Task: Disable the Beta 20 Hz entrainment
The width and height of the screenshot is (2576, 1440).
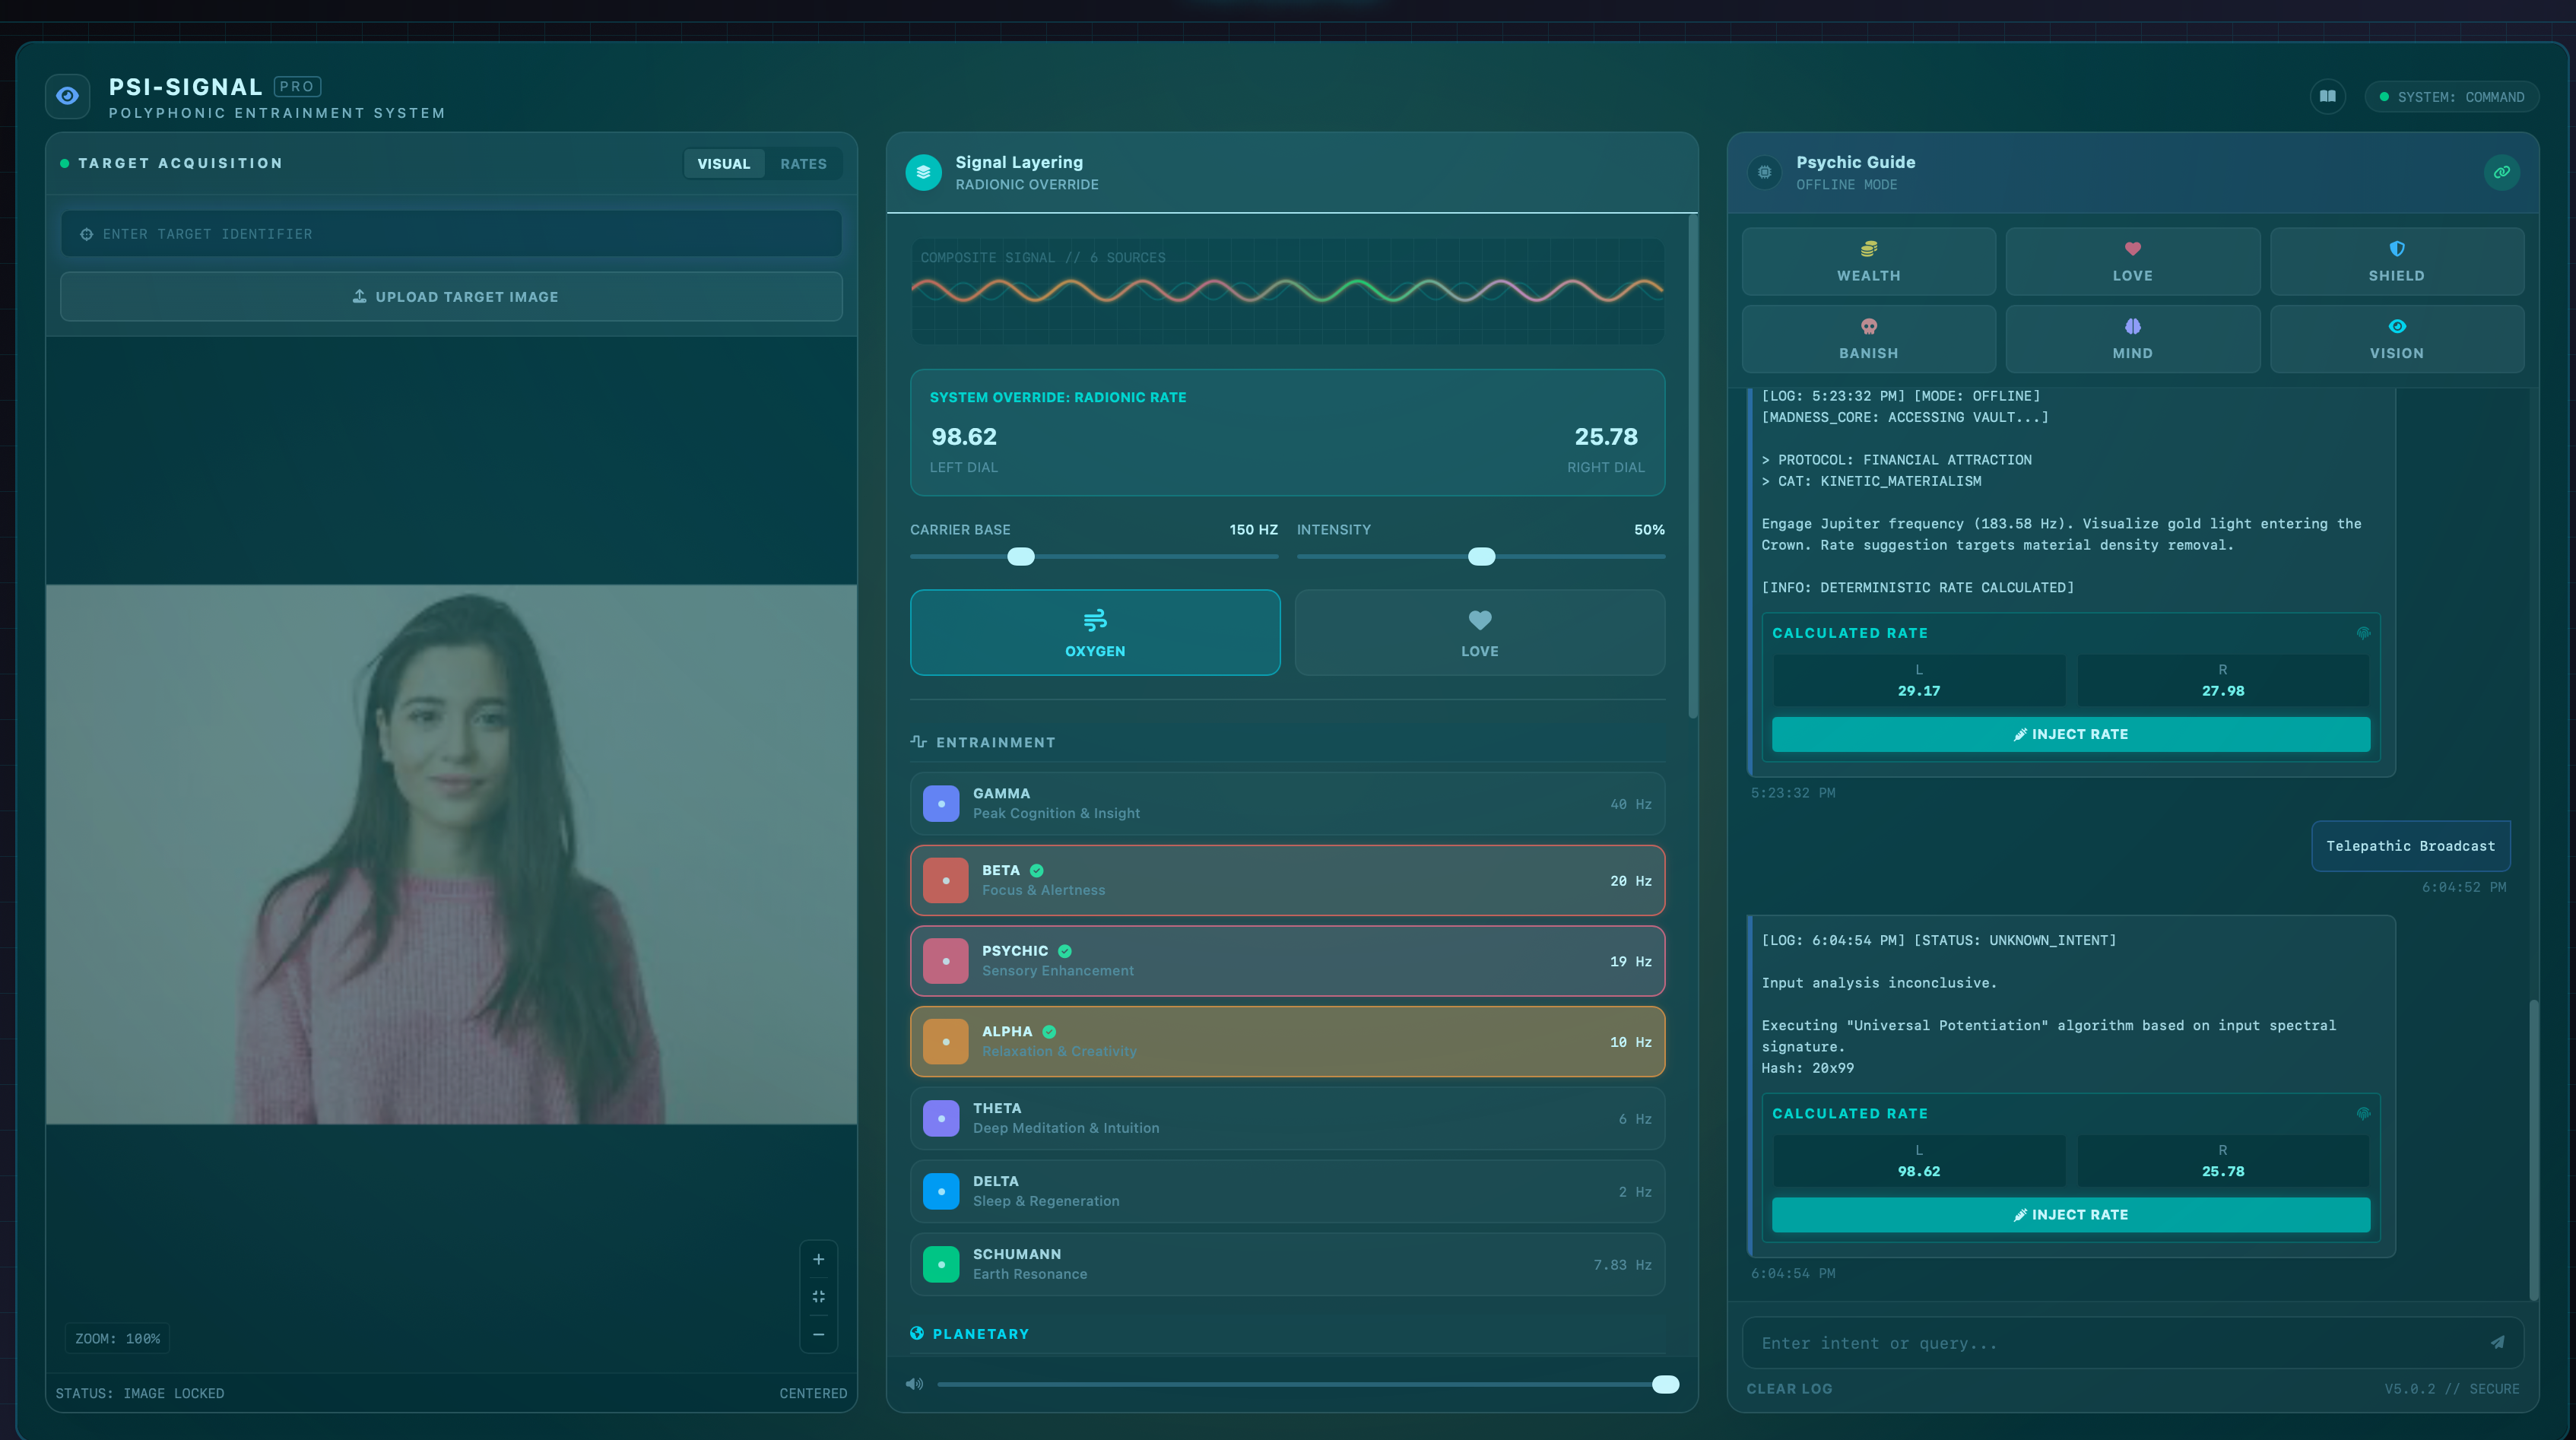Action: (1286, 880)
